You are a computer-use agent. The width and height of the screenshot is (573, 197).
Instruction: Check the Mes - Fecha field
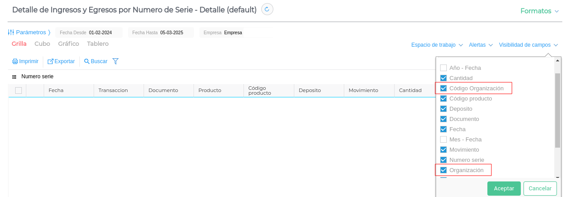(443, 140)
